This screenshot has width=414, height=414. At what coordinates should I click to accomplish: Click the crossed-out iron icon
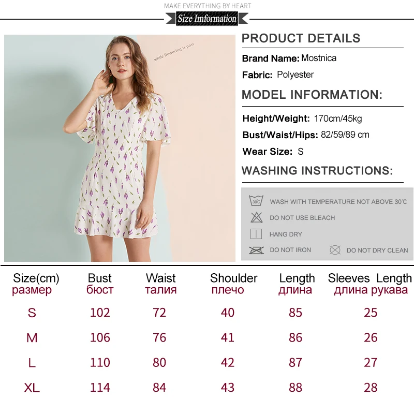tap(256, 250)
